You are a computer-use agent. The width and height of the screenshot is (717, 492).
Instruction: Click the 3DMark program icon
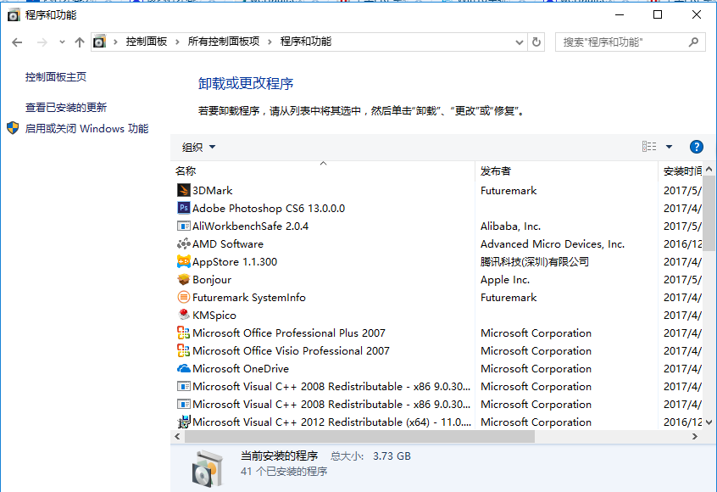click(x=183, y=190)
